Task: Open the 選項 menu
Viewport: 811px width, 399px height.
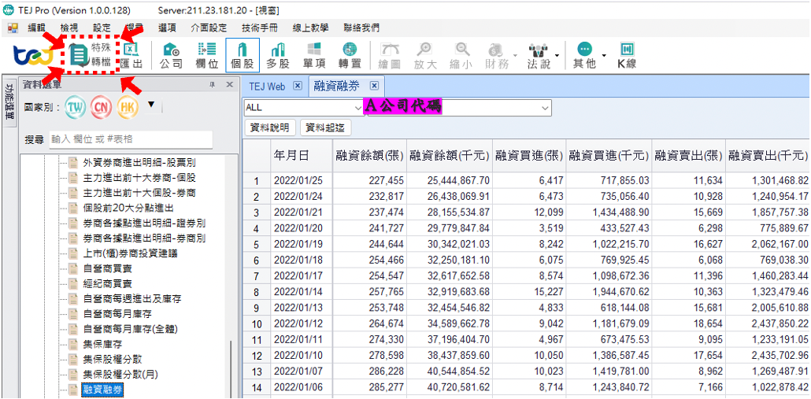Action: point(167,28)
